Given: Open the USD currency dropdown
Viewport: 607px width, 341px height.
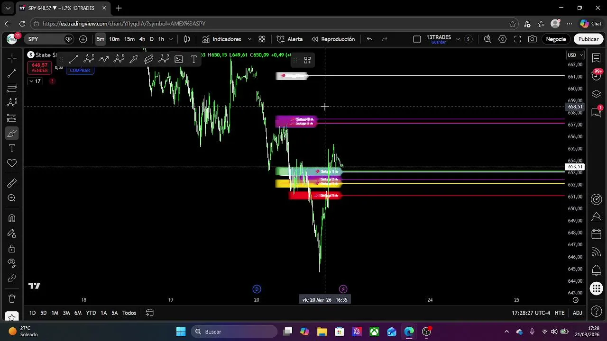Looking at the screenshot, I should [575, 55].
